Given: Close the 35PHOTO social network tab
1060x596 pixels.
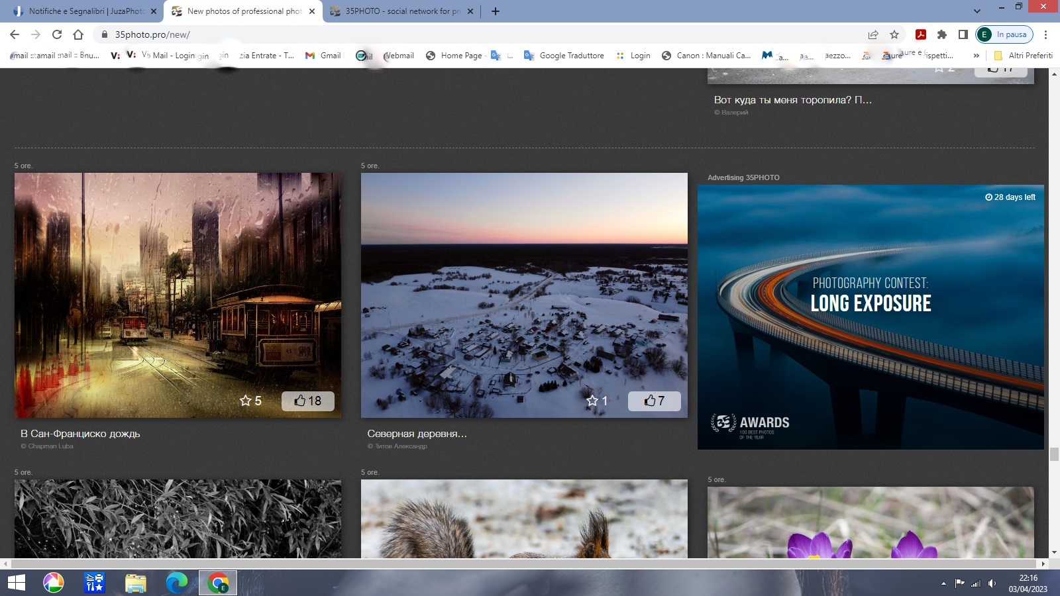Looking at the screenshot, I should pyautogui.click(x=470, y=11).
